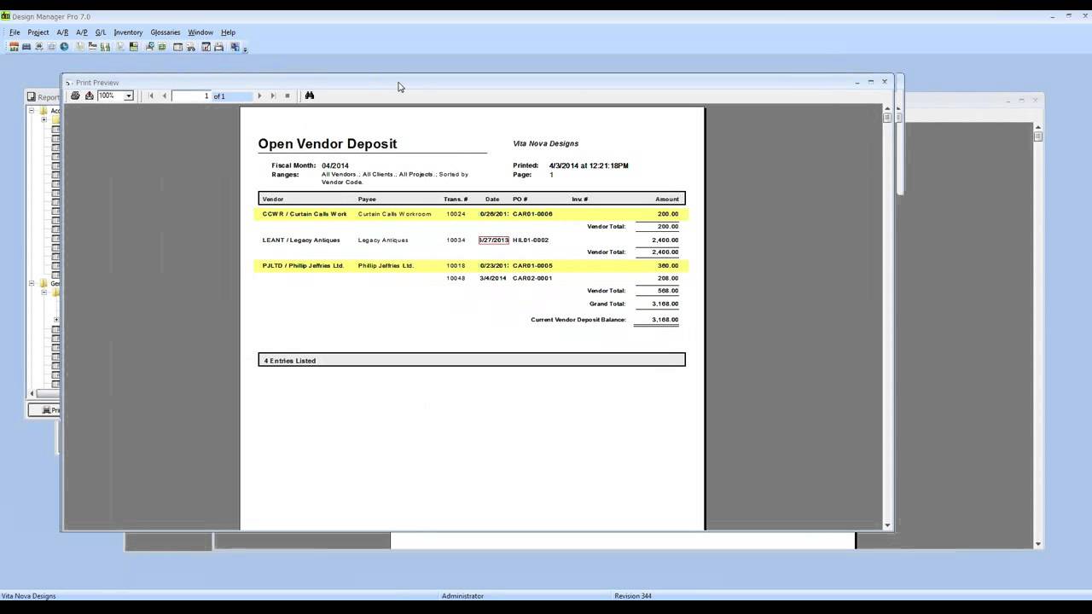Click the green bar chart icon in main toolbar
1092x614 pixels.
tap(105, 47)
